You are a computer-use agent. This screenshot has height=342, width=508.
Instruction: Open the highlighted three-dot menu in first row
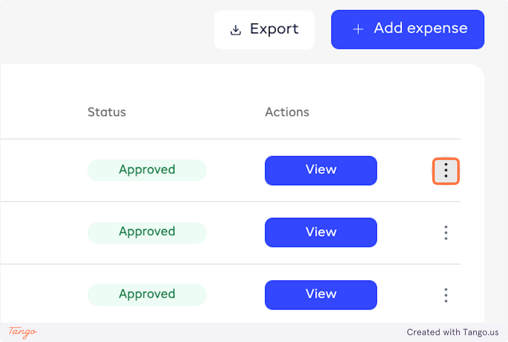pyautogui.click(x=445, y=171)
